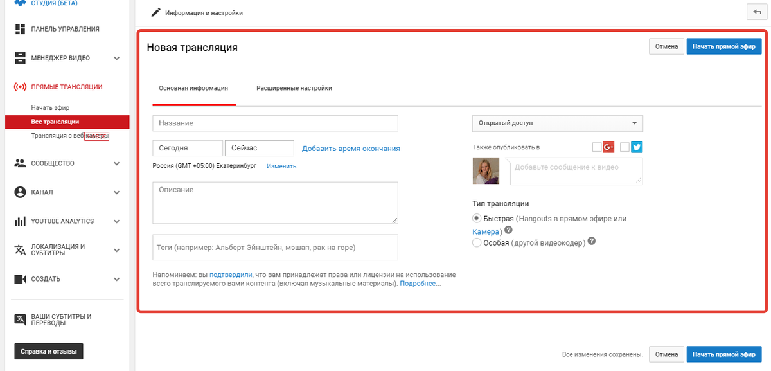Image resolution: width=771 pixels, height=371 pixels.
Task: Expand the Менеджер видео section chevron
Action: [117, 58]
